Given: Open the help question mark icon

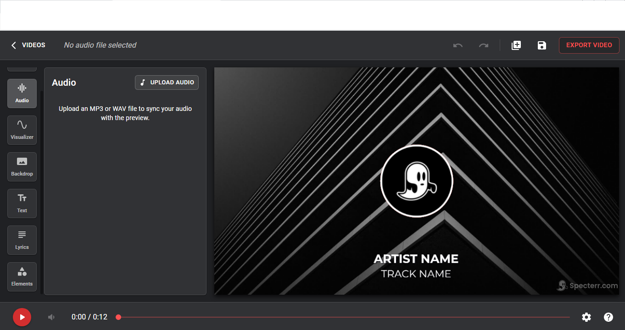Looking at the screenshot, I should (x=608, y=317).
